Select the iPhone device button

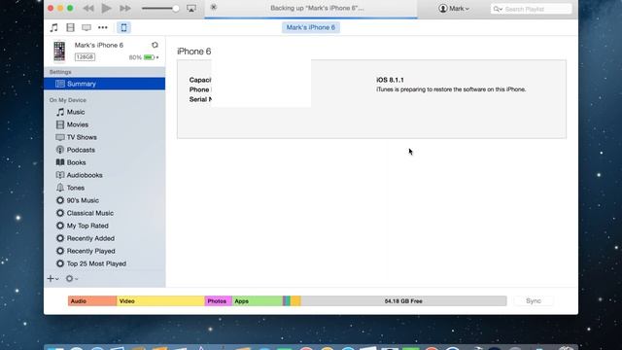(123, 27)
